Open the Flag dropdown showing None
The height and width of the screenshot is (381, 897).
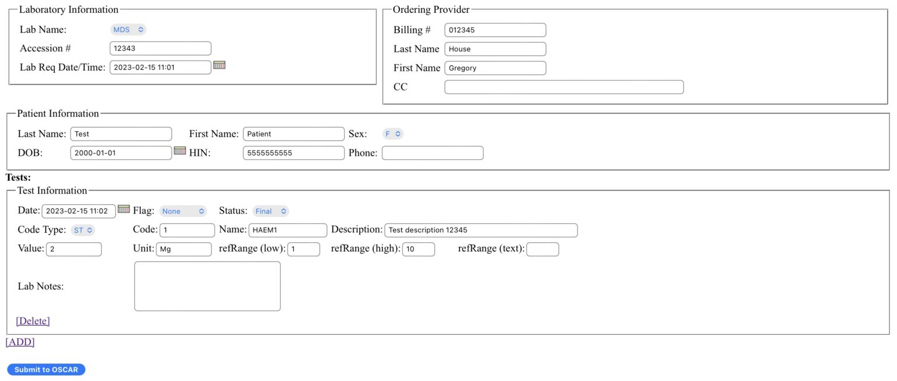pos(183,211)
